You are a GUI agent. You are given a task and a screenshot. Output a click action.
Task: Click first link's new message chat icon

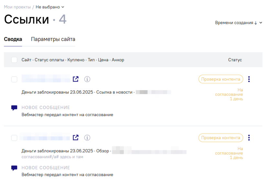click(x=14, y=108)
